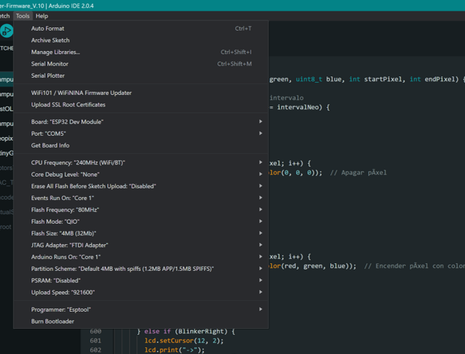The width and height of the screenshot is (465, 354).
Task: Select Burn Bootloader
Action: pos(141,321)
